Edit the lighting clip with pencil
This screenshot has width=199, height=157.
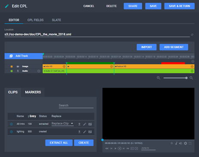coord(84,132)
